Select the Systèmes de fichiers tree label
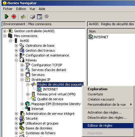The height and width of the screenshot is (137, 135). [x=40, y=133]
